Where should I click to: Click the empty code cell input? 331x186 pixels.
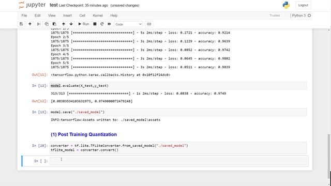(x=178, y=161)
